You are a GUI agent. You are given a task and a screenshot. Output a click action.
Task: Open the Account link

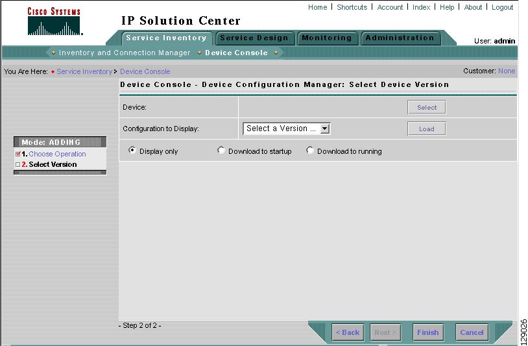tap(390, 7)
